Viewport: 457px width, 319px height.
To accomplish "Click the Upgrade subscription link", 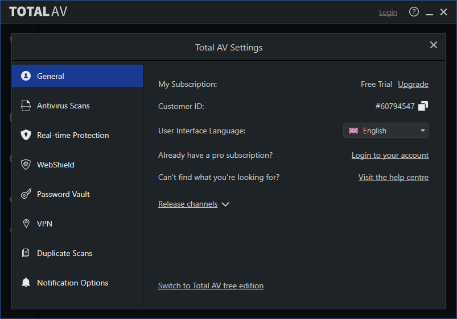I will pyautogui.click(x=413, y=84).
